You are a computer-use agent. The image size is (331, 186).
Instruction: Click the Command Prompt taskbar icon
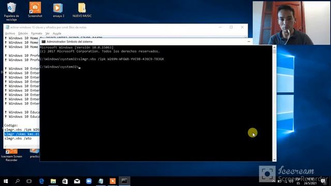pyautogui.click(x=124, y=181)
